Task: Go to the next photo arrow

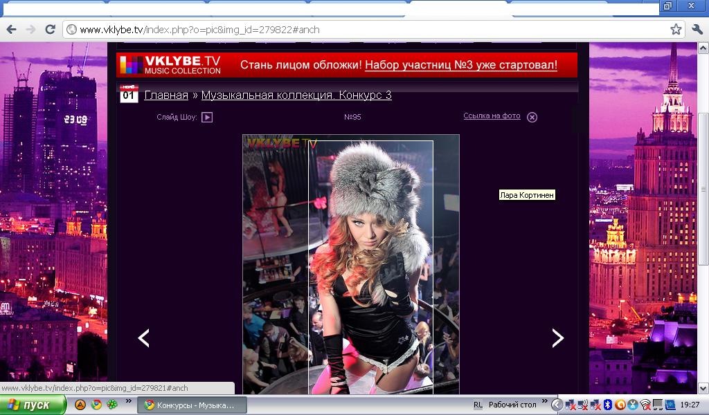Action: pos(557,338)
